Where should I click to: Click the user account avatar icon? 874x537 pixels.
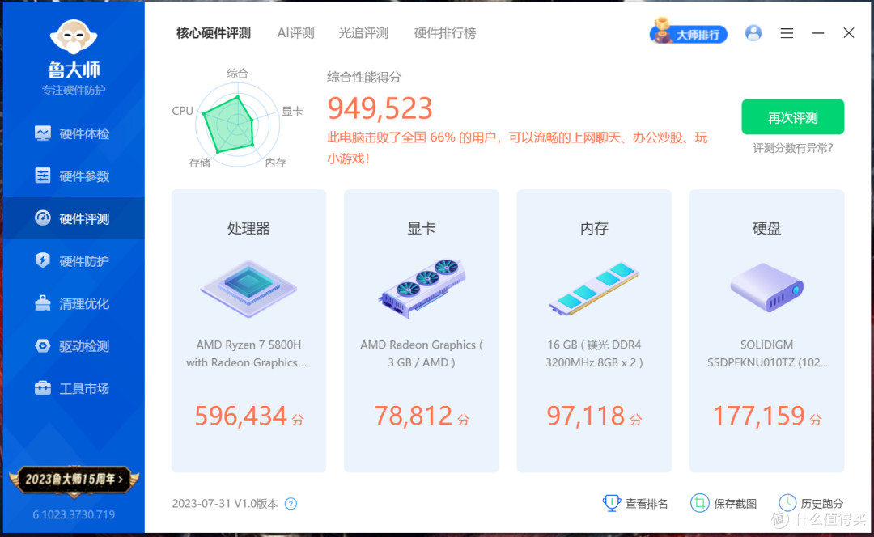(753, 33)
